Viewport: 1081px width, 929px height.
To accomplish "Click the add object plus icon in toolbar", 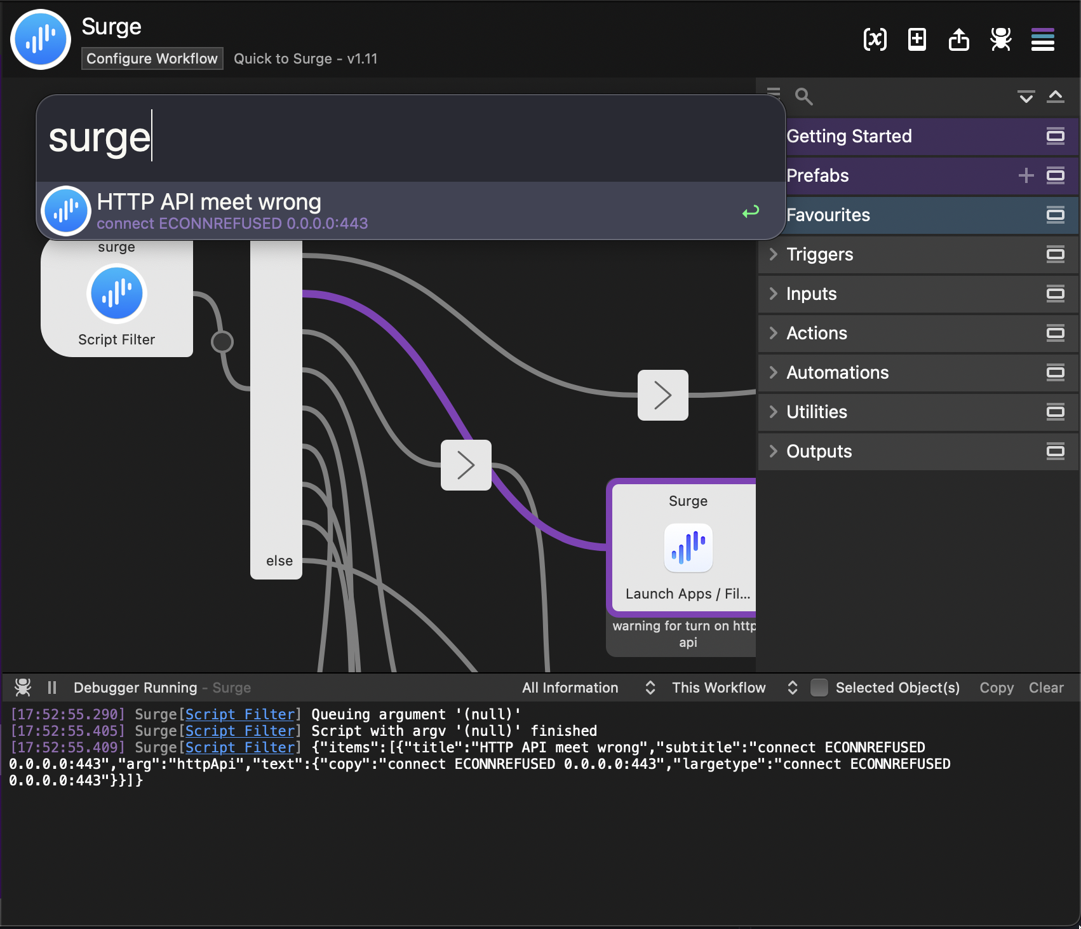I will pos(916,39).
